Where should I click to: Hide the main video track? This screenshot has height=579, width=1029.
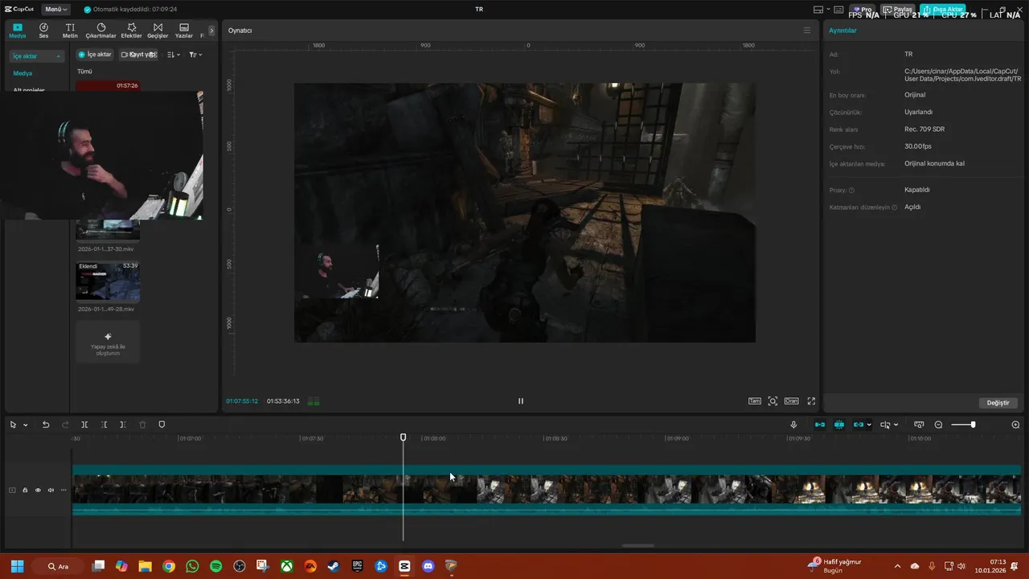38,490
